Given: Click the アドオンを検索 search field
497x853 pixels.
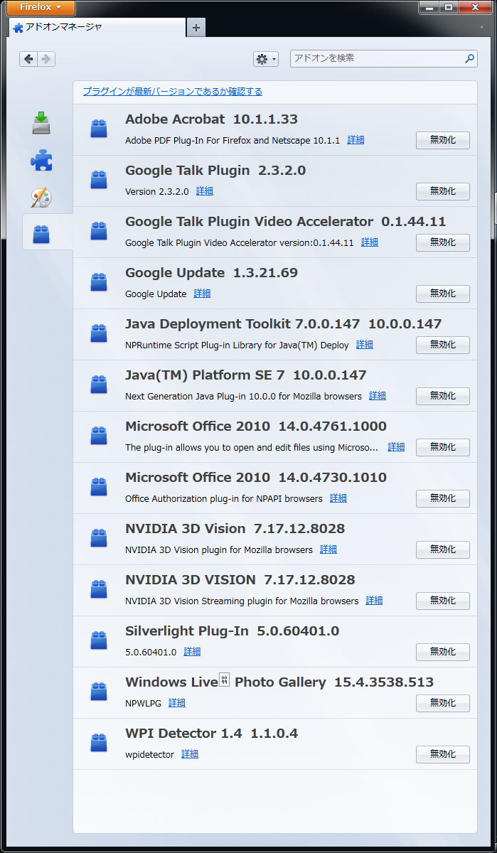Looking at the screenshot, I should [377, 58].
